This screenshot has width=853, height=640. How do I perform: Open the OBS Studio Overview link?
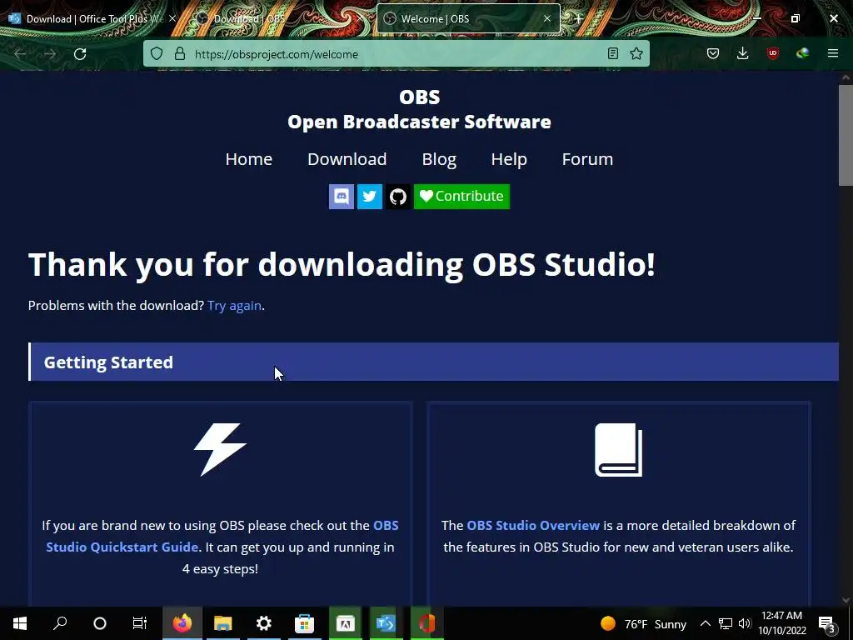coord(533,525)
